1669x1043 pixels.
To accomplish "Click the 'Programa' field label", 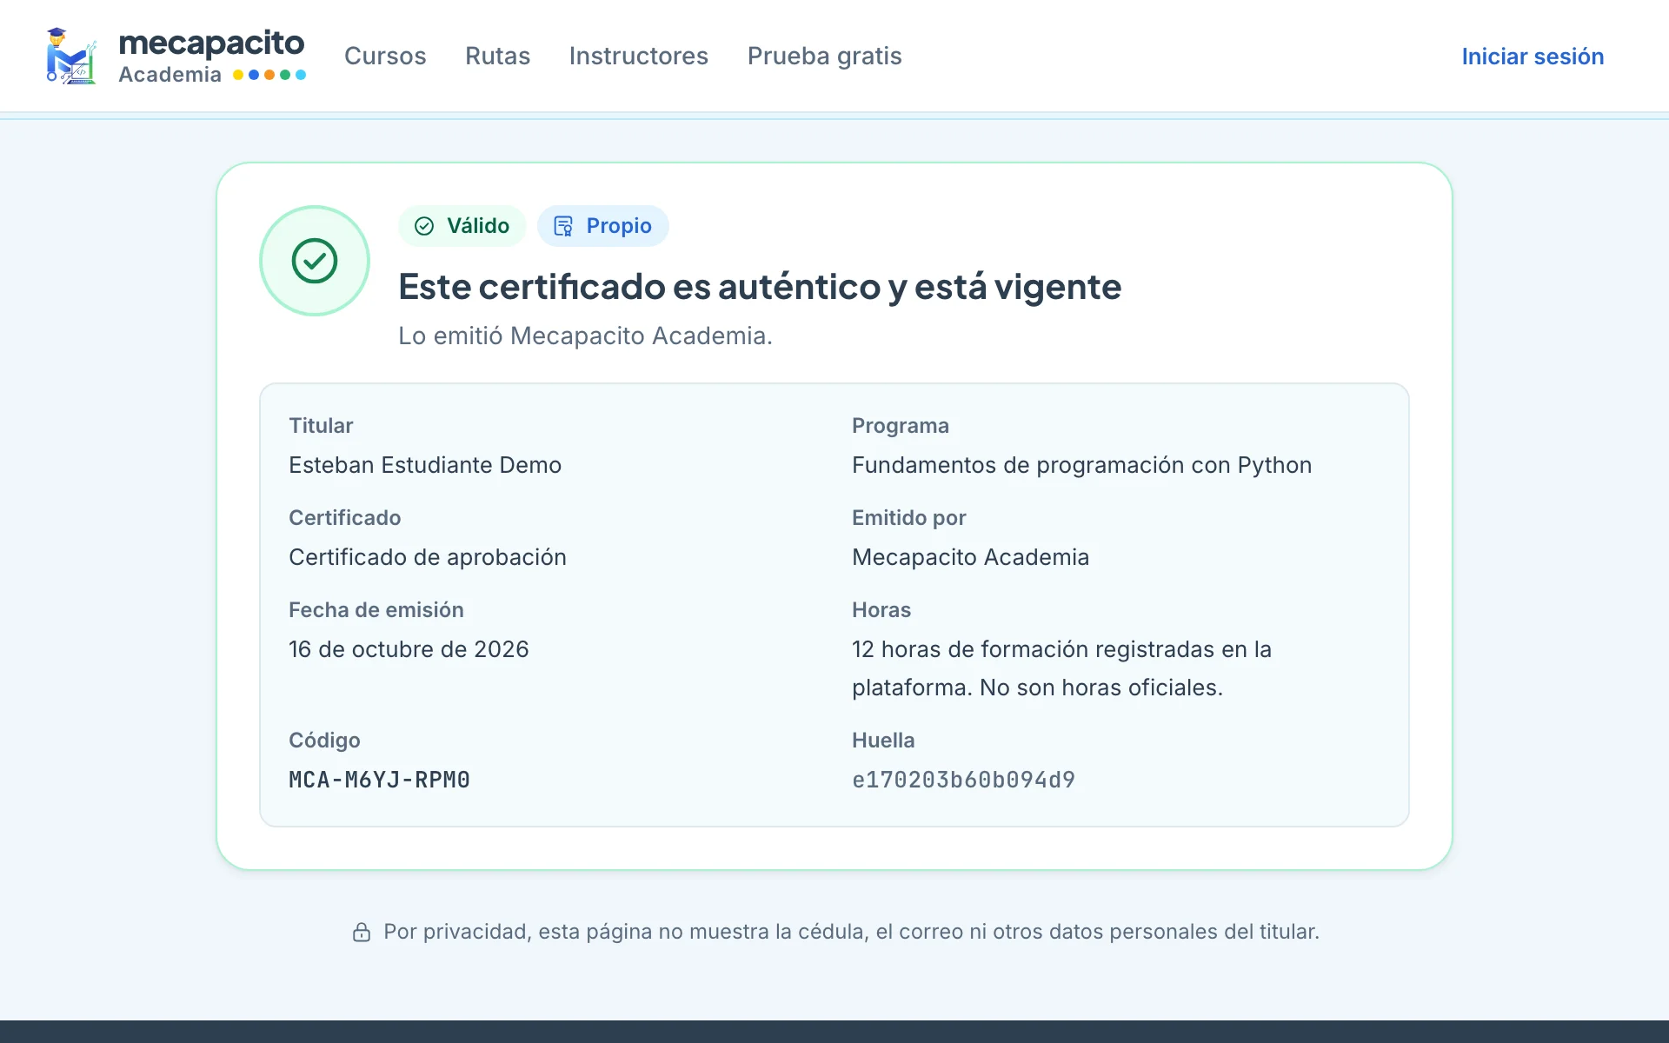I will [900, 426].
